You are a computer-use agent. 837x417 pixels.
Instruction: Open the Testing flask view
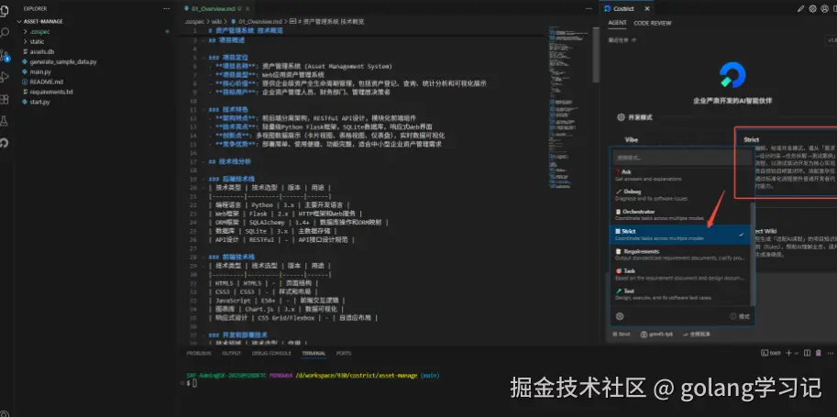pyautogui.click(x=5, y=121)
